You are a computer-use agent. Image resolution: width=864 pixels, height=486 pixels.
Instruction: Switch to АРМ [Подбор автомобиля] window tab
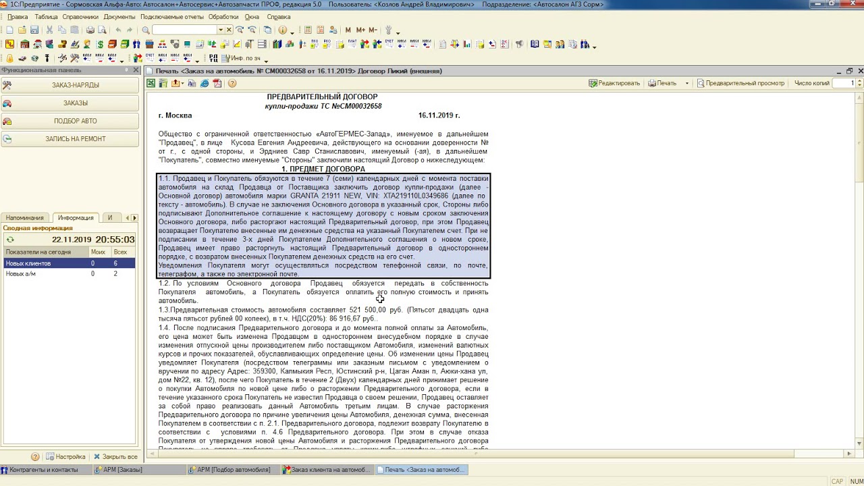(x=234, y=470)
